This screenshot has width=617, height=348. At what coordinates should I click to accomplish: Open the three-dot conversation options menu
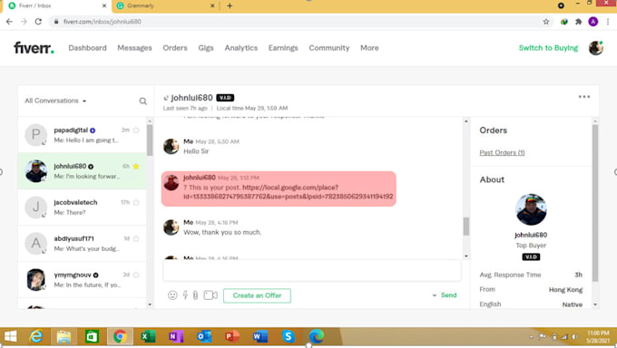[584, 97]
